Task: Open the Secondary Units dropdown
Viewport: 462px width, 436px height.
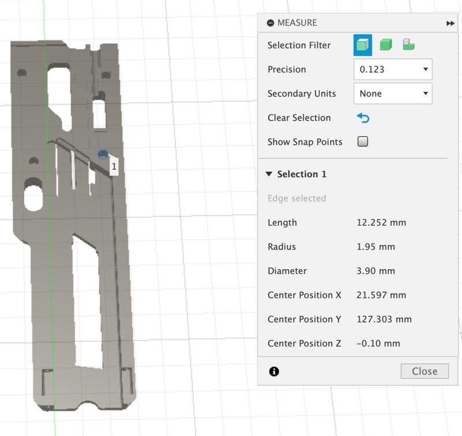Action: pos(393,94)
